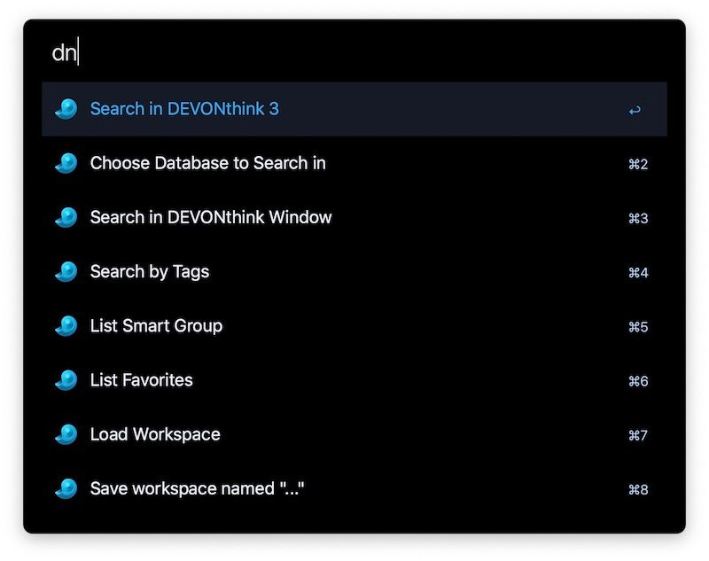The image size is (709, 561).
Task: Click DEVONthink icon beside Choose Database to Search in
Action: coord(66,163)
